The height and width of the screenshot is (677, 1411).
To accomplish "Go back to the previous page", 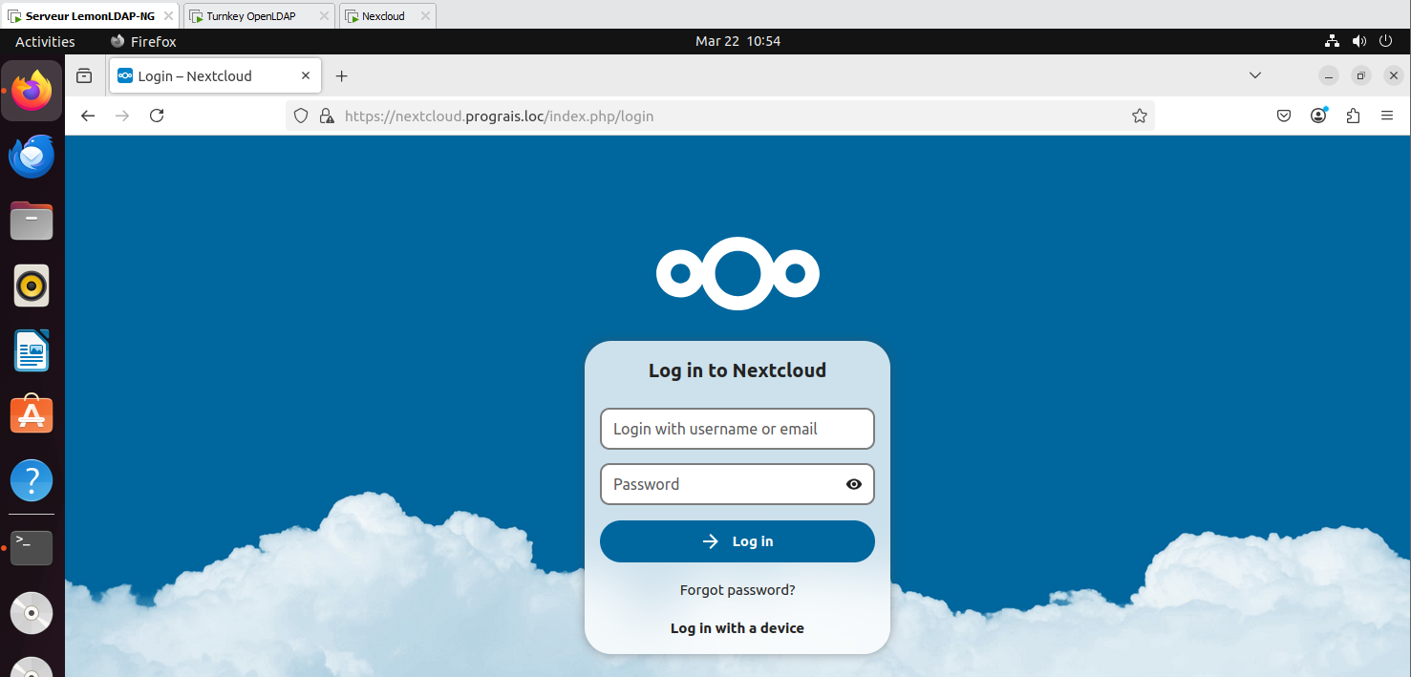I will coord(88,116).
